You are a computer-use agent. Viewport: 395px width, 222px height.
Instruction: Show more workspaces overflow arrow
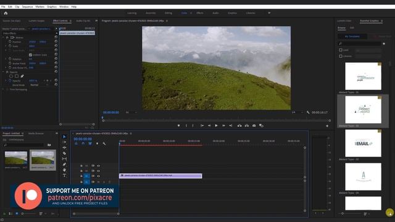point(269,13)
